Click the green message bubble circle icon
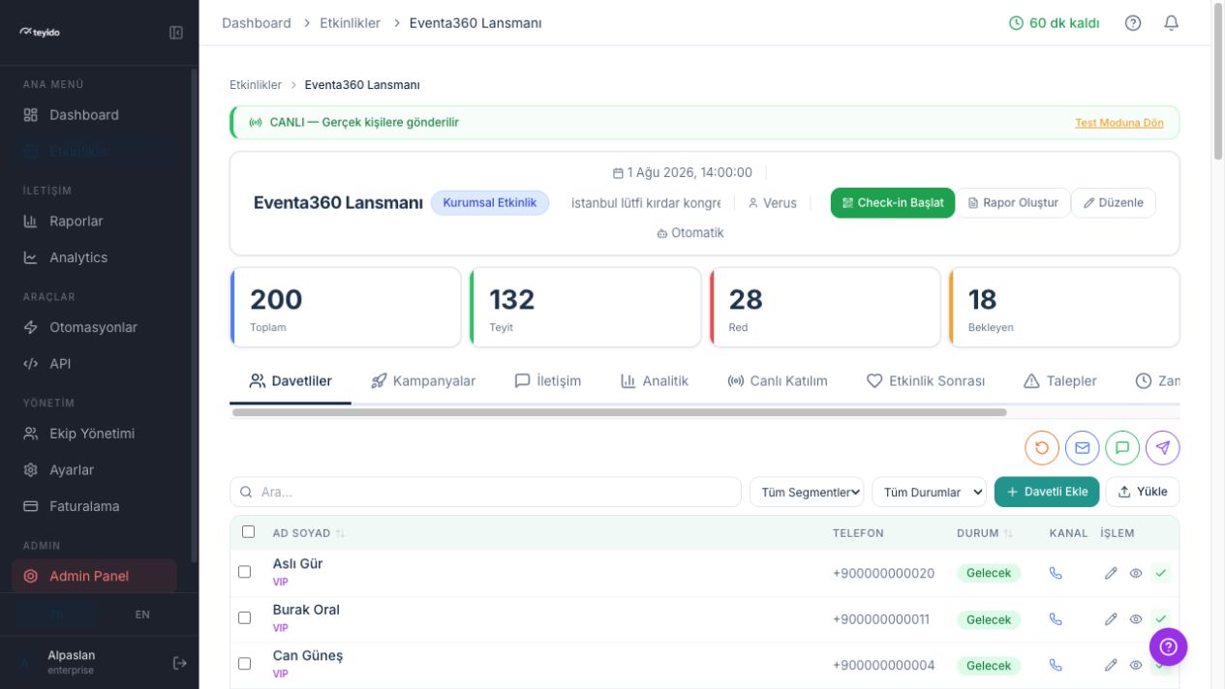 click(1122, 447)
